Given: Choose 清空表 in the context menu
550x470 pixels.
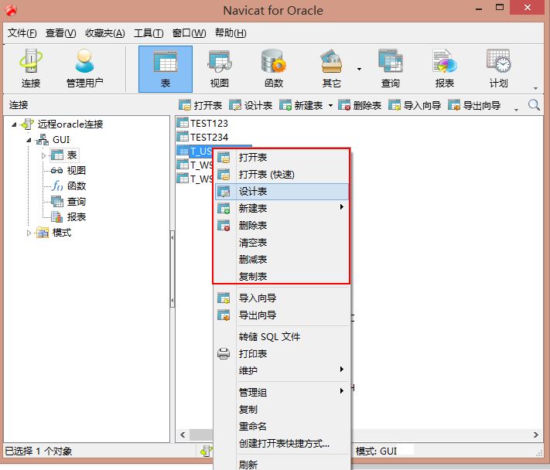Looking at the screenshot, I should click(x=282, y=242).
